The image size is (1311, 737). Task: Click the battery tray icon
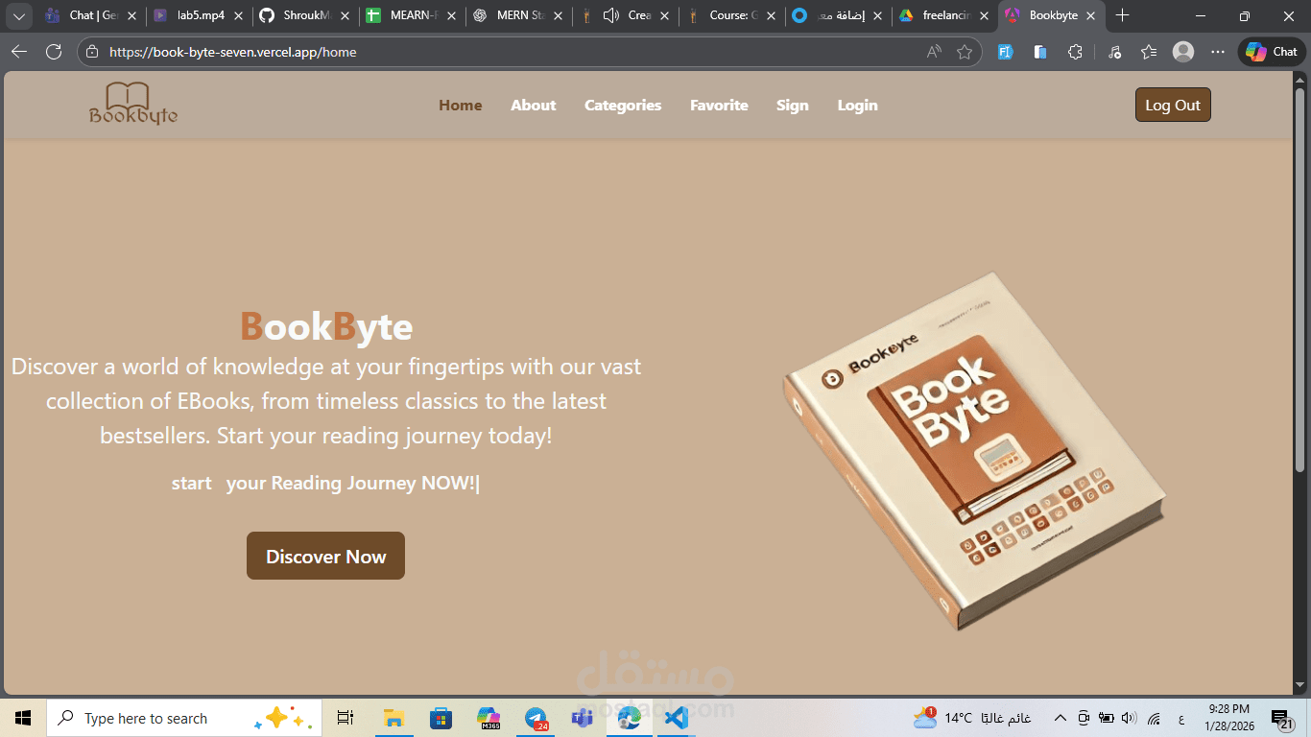click(1107, 718)
